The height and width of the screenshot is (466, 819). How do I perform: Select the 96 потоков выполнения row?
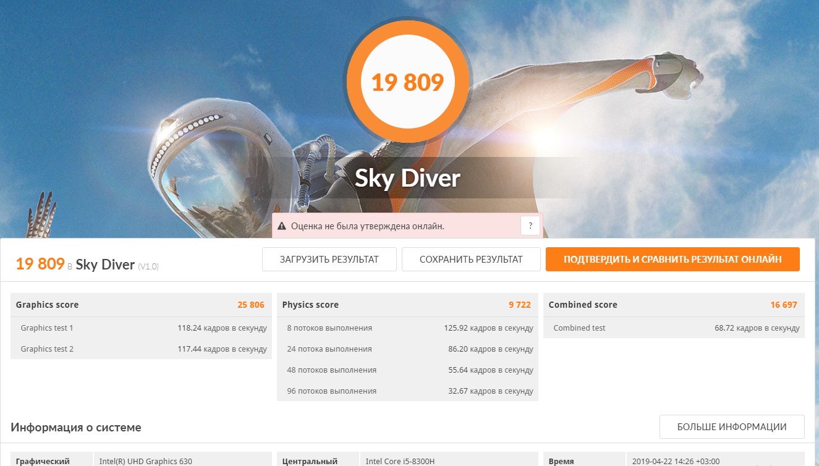tap(407, 391)
